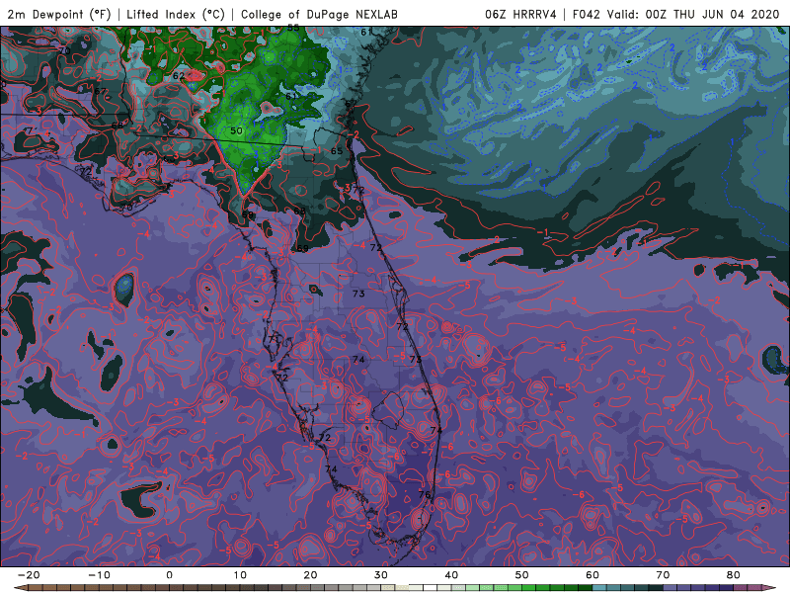Click the '70' color scale label
The image size is (790, 593).
coord(663,575)
